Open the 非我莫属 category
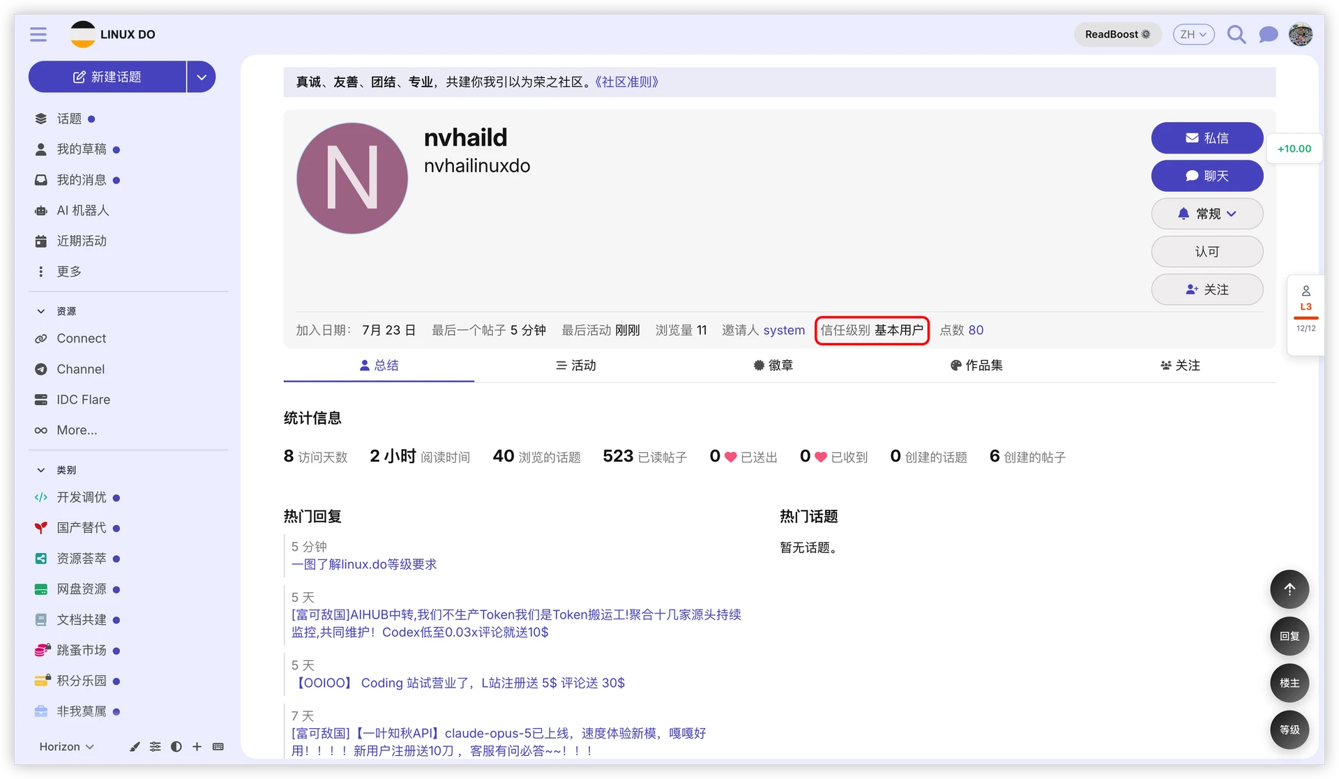 (82, 711)
